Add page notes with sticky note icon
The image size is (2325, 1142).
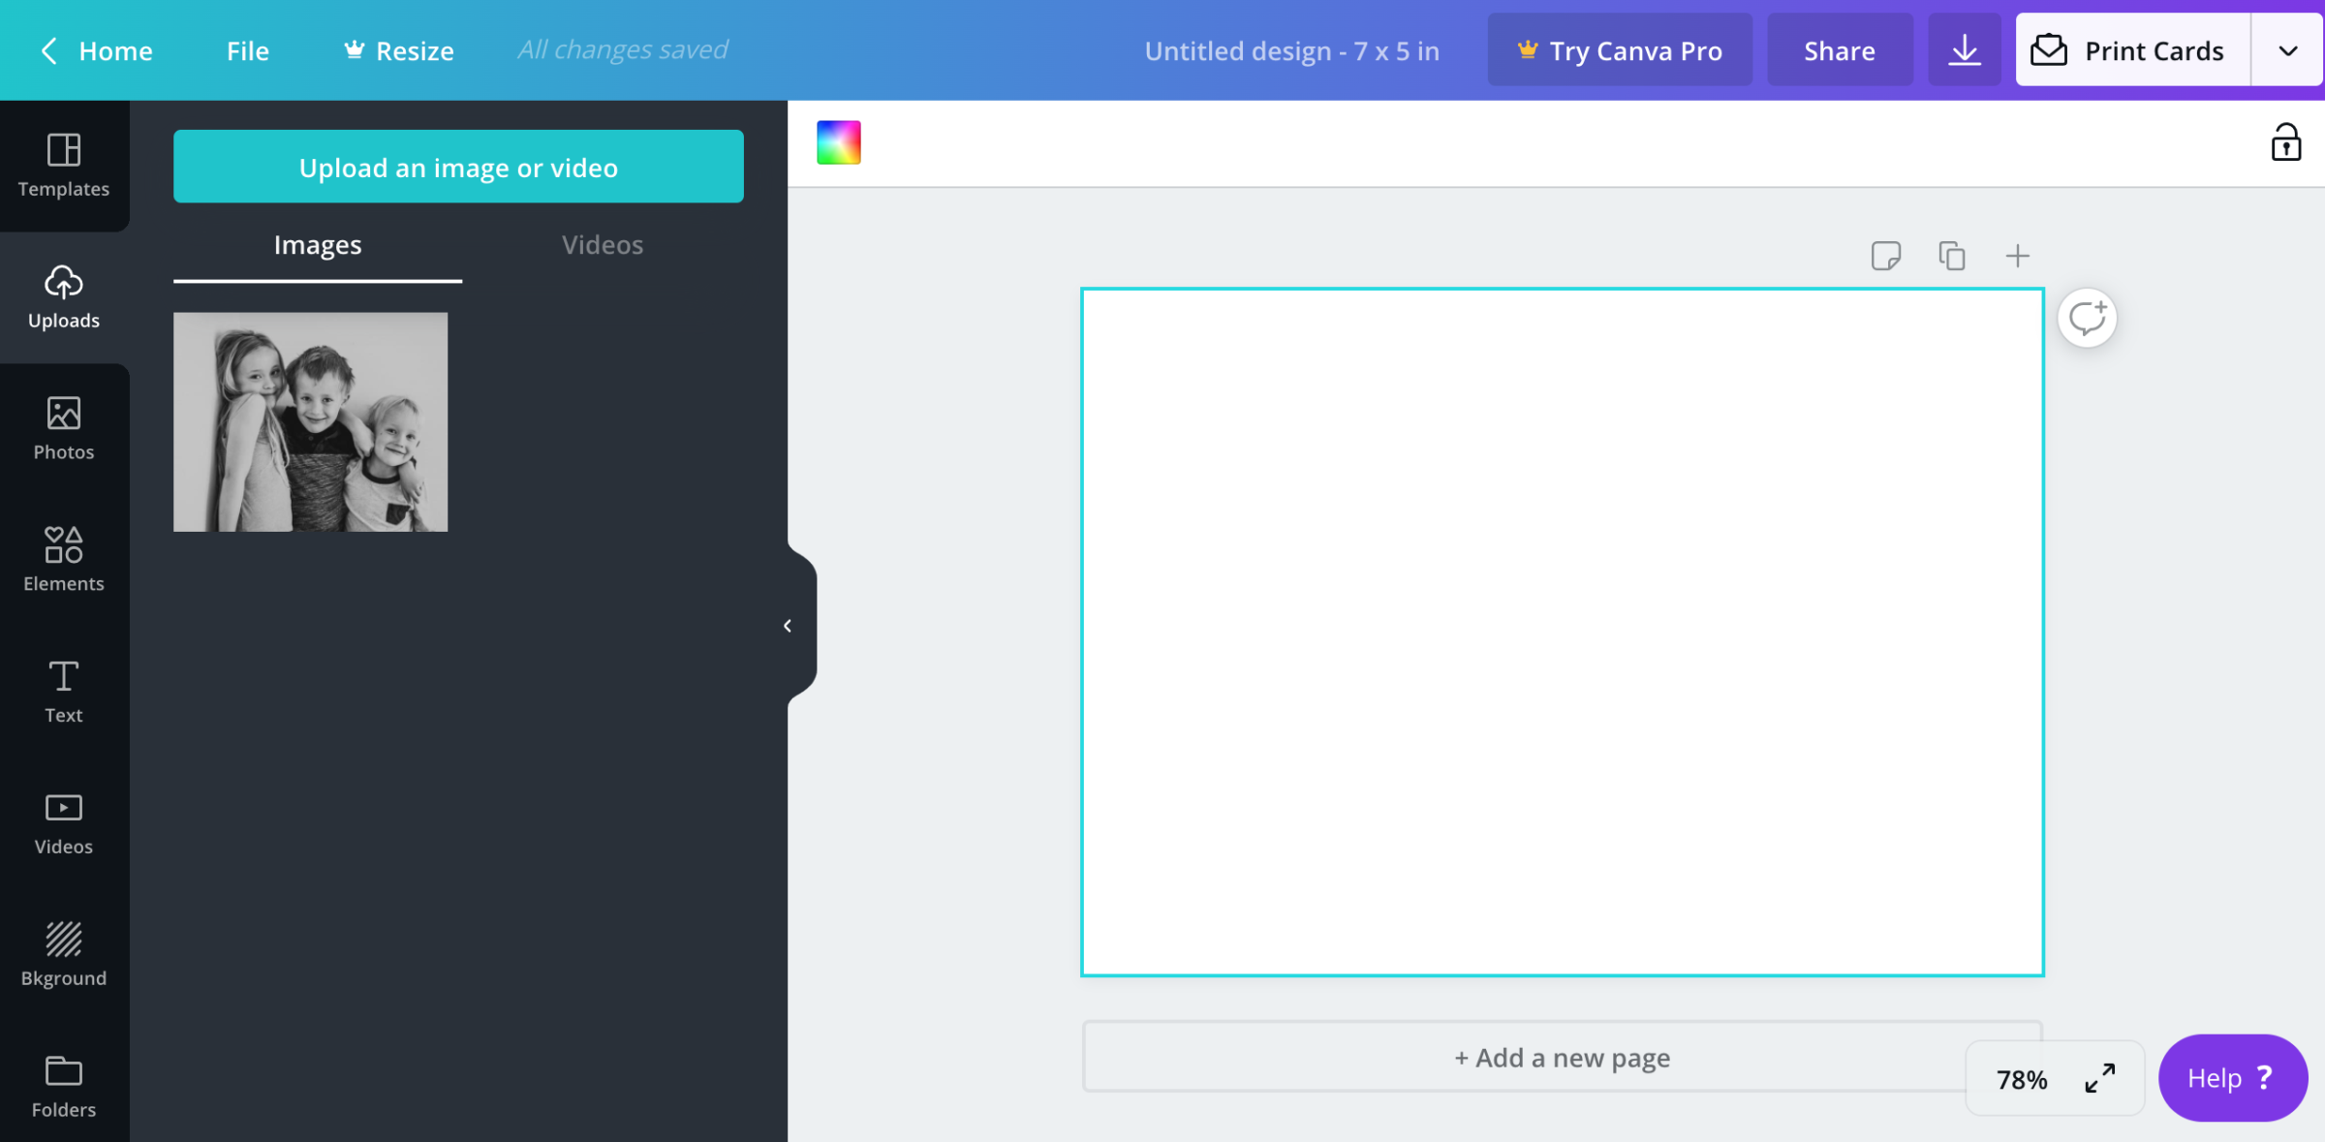tap(1885, 256)
